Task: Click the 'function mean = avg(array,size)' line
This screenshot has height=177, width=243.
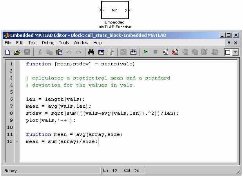Action: click(x=74, y=134)
